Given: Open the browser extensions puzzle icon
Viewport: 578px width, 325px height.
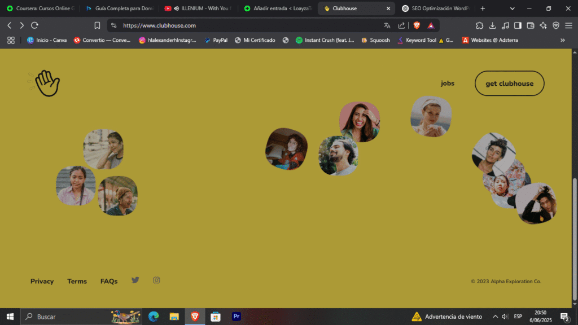Looking at the screenshot, I should click(479, 25).
